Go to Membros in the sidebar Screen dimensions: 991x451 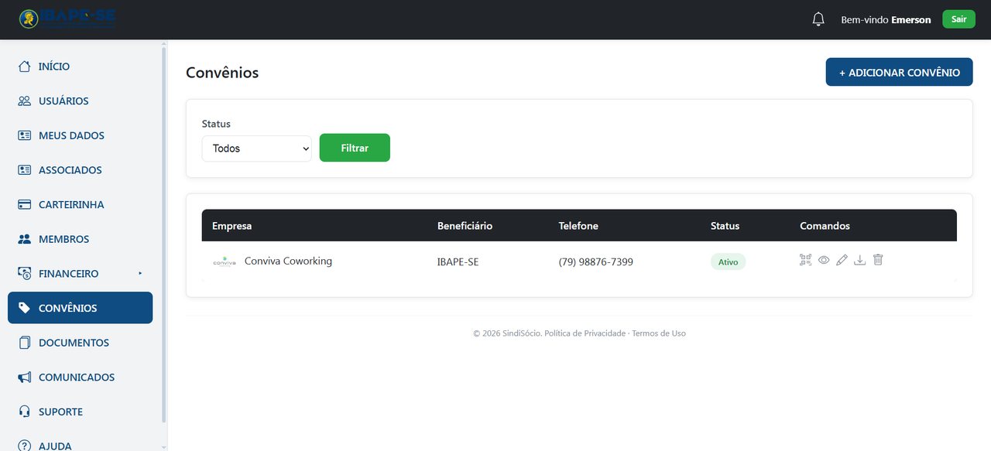(x=81, y=239)
